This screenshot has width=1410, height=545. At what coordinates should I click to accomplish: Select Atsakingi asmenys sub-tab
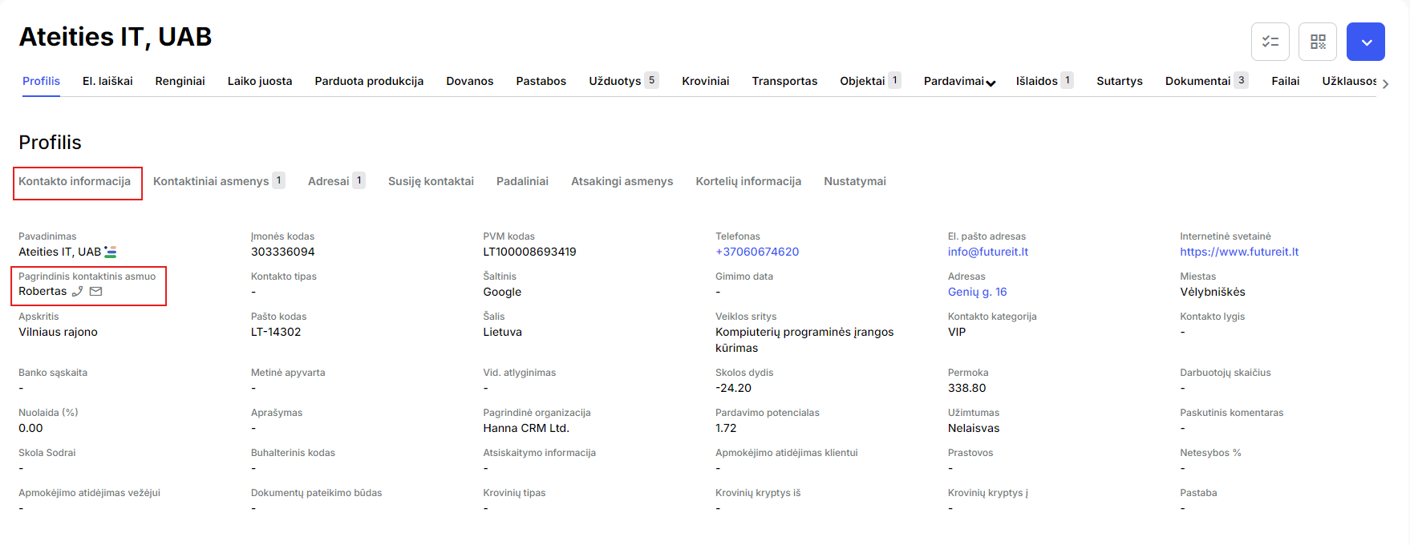pyautogui.click(x=622, y=181)
